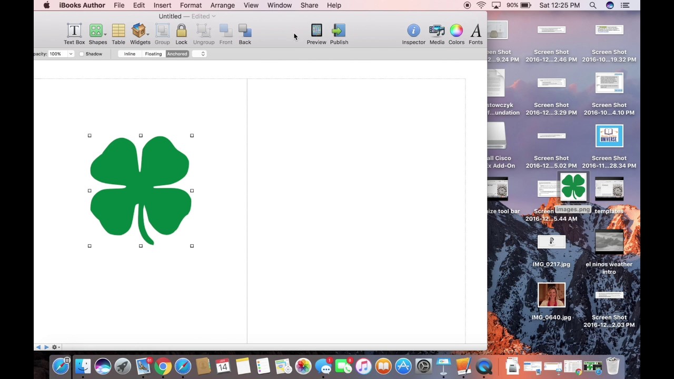This screenshot has height=379, width=674.
Task: Insert a Table from the toolbar
Action: click(118, 34)
